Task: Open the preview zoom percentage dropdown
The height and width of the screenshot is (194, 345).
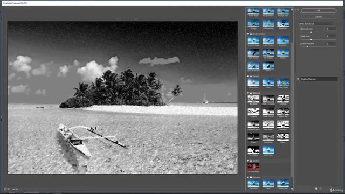Action: pos(22,189)
